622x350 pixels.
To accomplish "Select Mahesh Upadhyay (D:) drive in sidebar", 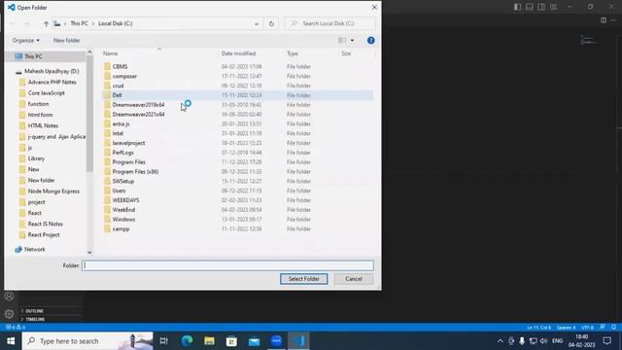I will [52, 71].
